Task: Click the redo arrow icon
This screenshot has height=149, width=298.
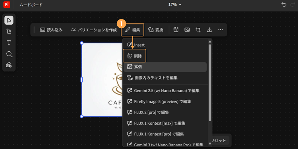Action: (293, 4)
